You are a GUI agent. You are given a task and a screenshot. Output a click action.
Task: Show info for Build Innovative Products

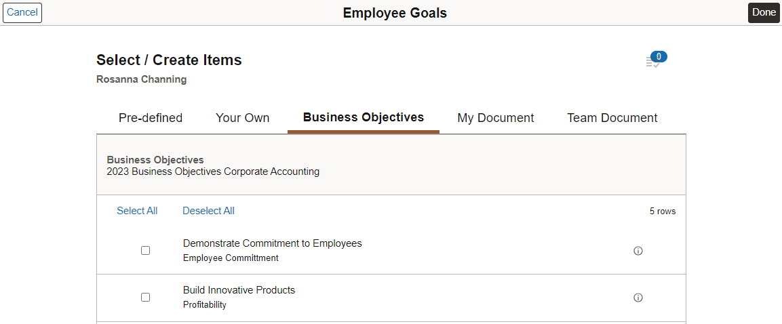638,298
